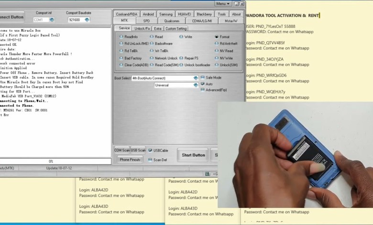Open the Menu dropdown in title bar

tap(223, 3)
